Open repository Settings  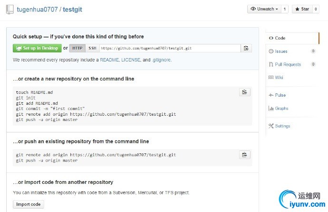pyautogui.click(x=282, y=126)
